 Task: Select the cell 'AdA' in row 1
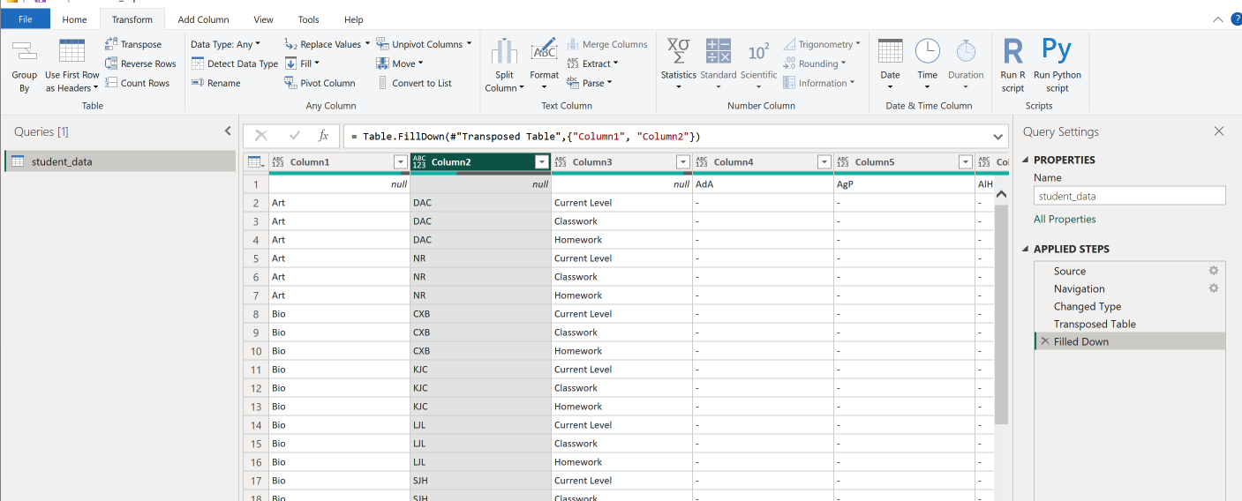pos(763,184)
